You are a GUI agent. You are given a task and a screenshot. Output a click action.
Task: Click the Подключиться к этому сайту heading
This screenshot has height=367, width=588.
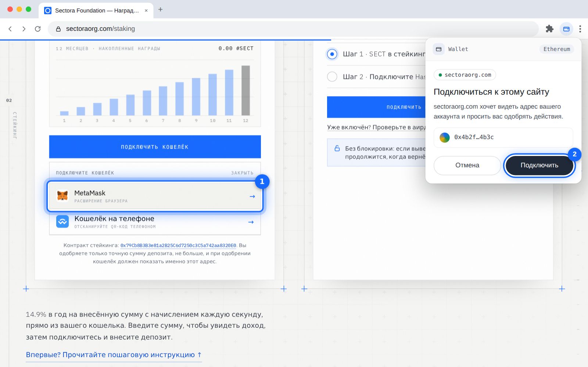click(x=491, y=92)
